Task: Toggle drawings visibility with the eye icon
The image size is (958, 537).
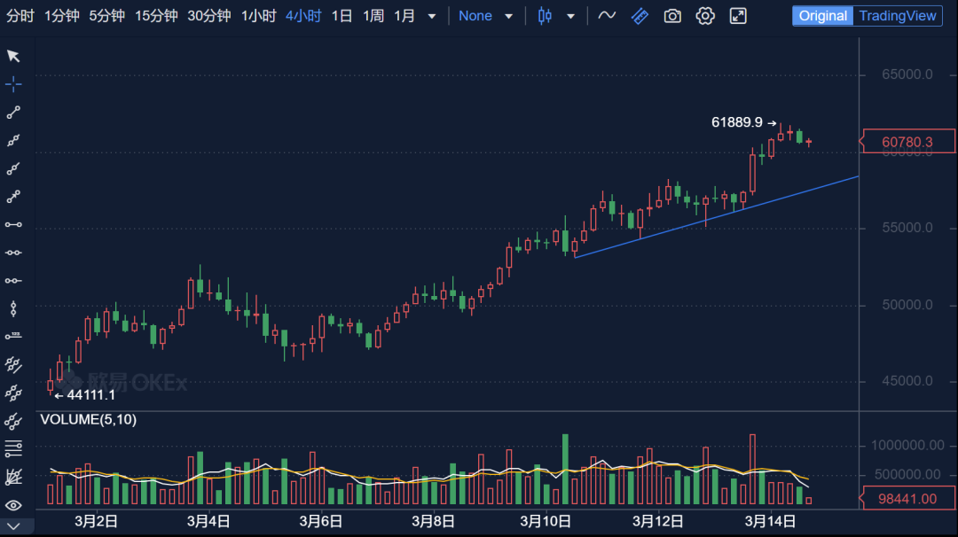Action: point(13,505)
